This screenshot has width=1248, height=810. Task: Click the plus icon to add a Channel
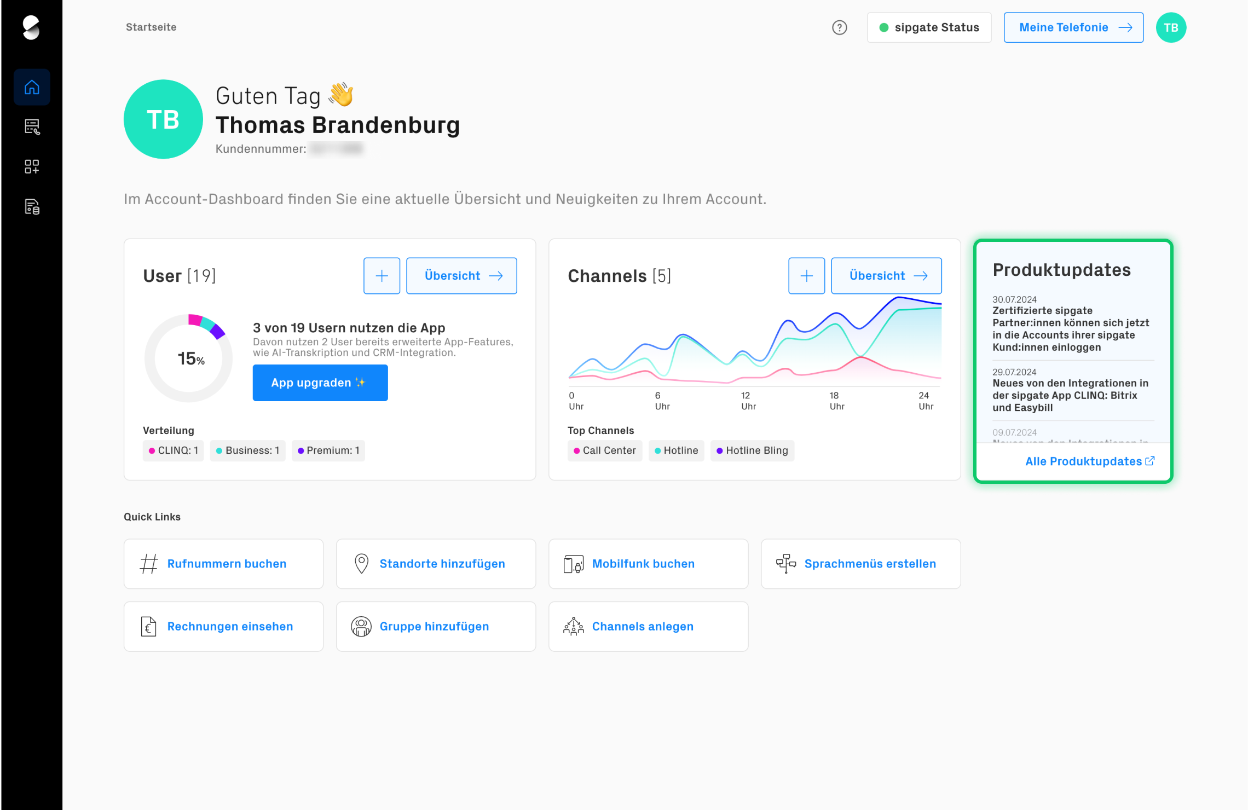[x=806, y=275]
